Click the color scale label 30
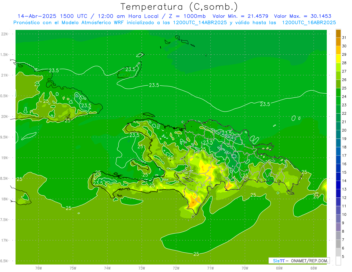The width and height of the screenshot is (352, 272). tap(344, 46)
